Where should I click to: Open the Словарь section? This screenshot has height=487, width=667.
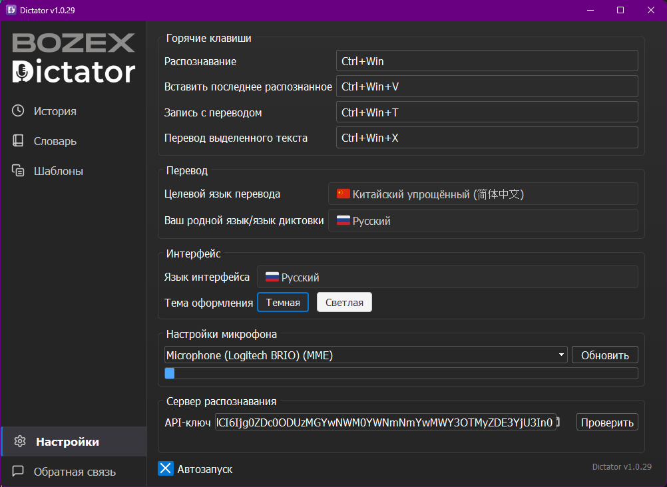(74, 141)
